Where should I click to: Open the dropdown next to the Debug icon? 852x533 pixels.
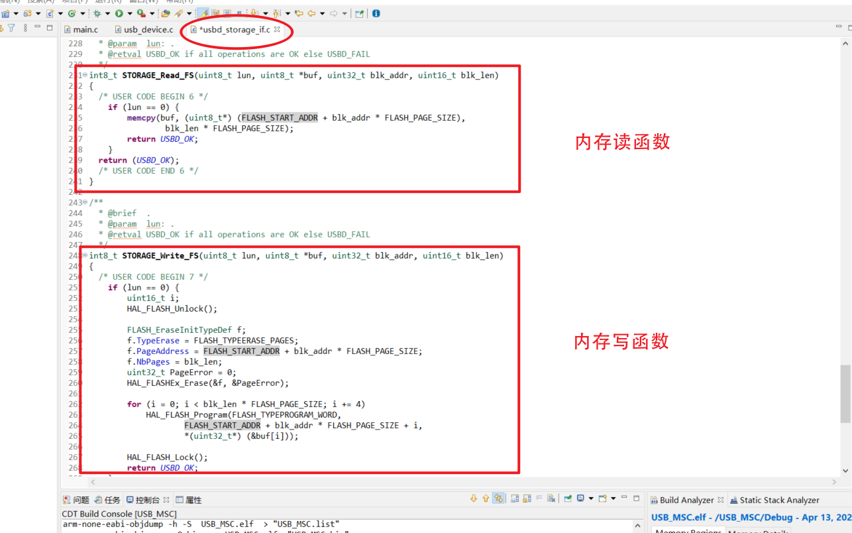click(108, 13)
